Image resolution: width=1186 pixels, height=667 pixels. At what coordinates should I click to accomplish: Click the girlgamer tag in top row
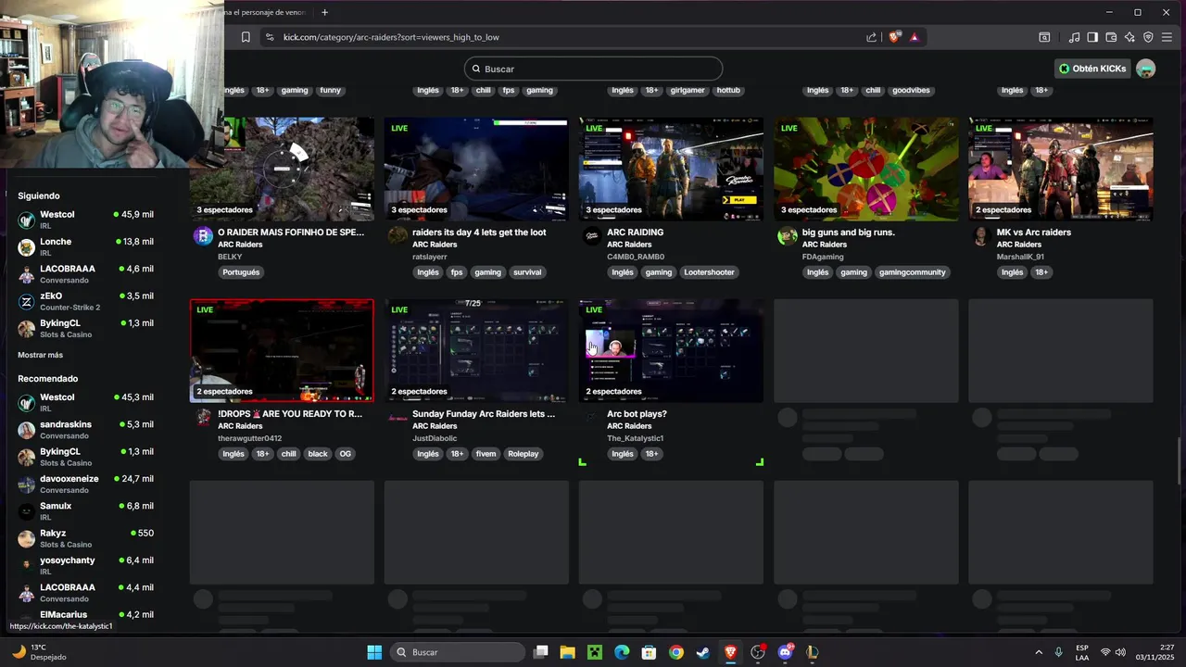coord(688,90)
